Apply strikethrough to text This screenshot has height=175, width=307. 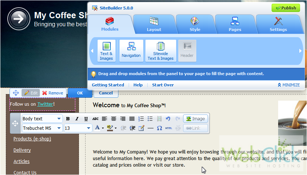coord(95,119)
